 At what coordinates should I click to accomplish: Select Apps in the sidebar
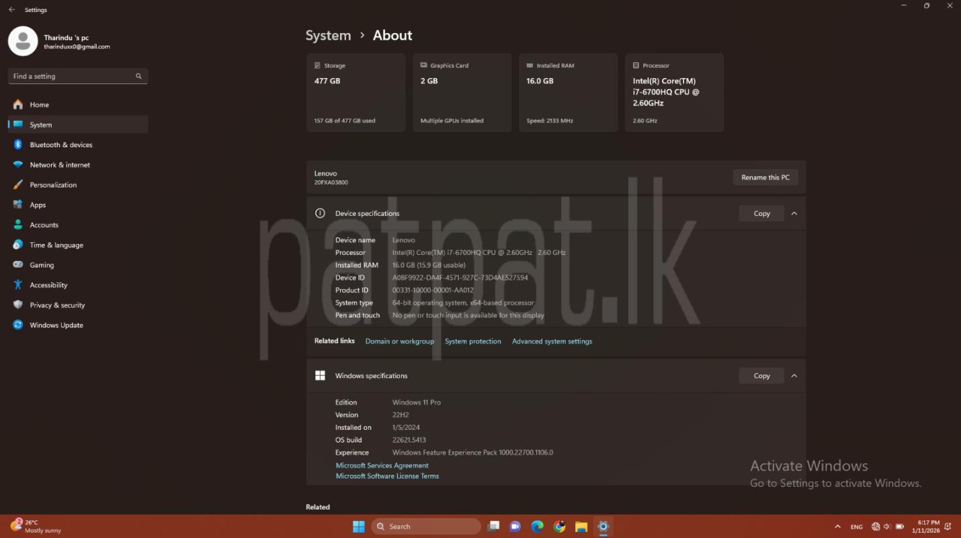(x=38, y=205)
